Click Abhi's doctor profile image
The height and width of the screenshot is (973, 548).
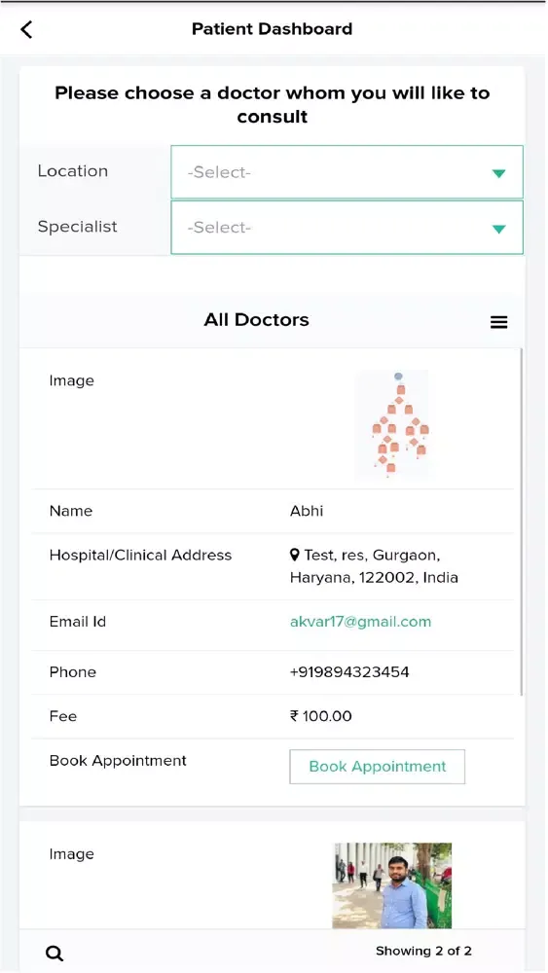(391, 424)
